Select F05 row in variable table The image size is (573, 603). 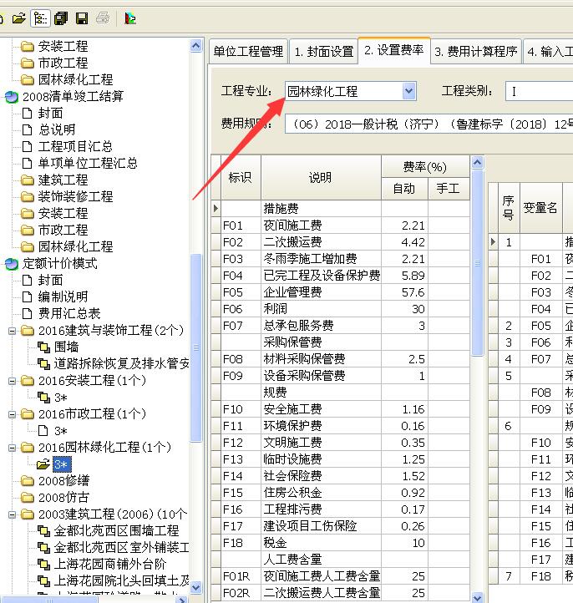pos(530,326)
